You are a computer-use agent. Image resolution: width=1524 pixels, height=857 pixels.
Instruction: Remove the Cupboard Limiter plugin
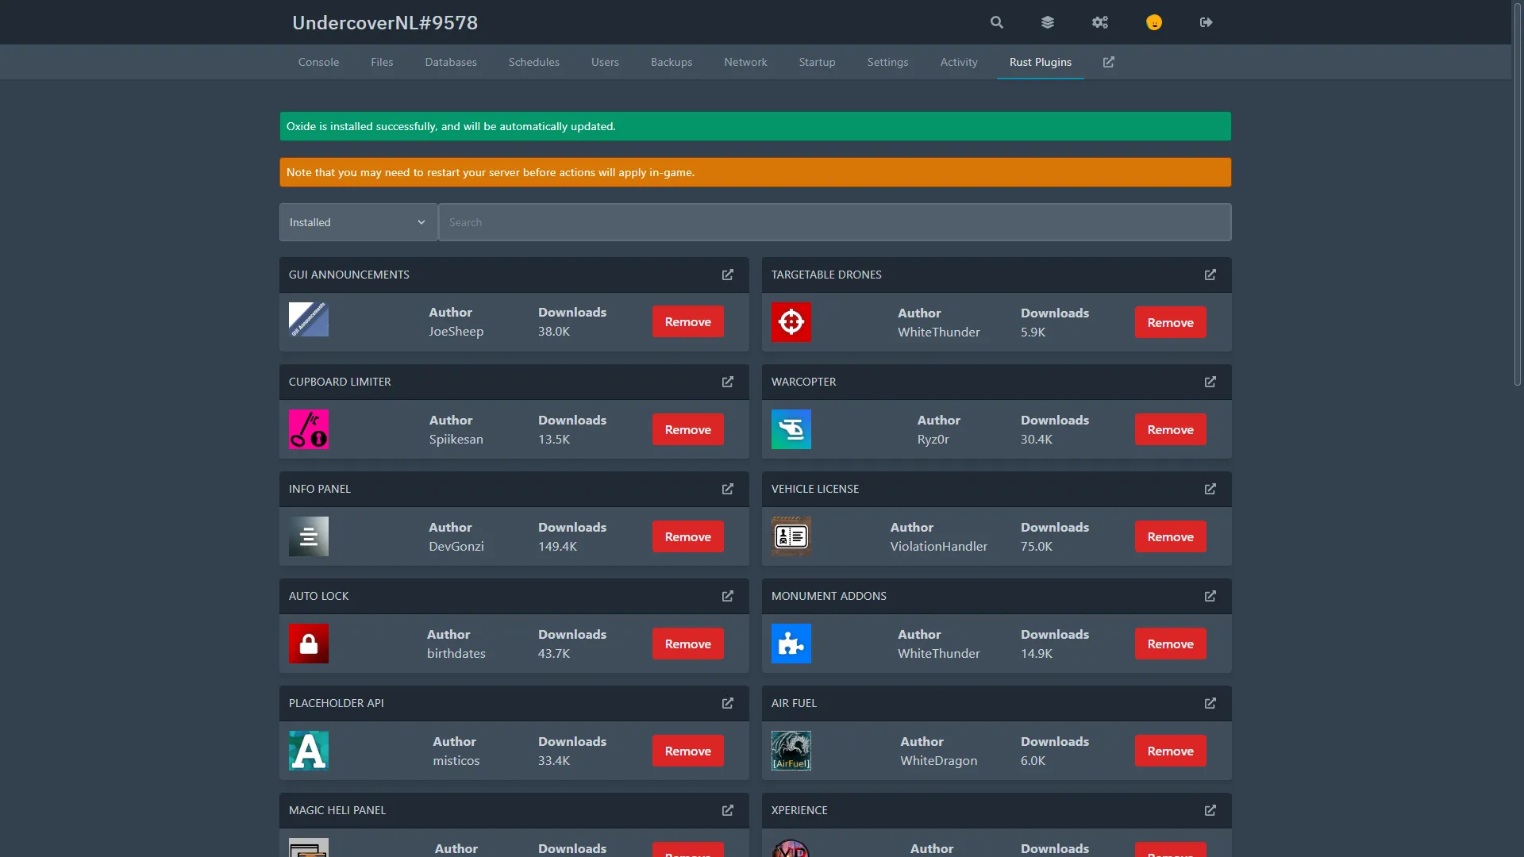pyautogui.click(x=688, y=429)
